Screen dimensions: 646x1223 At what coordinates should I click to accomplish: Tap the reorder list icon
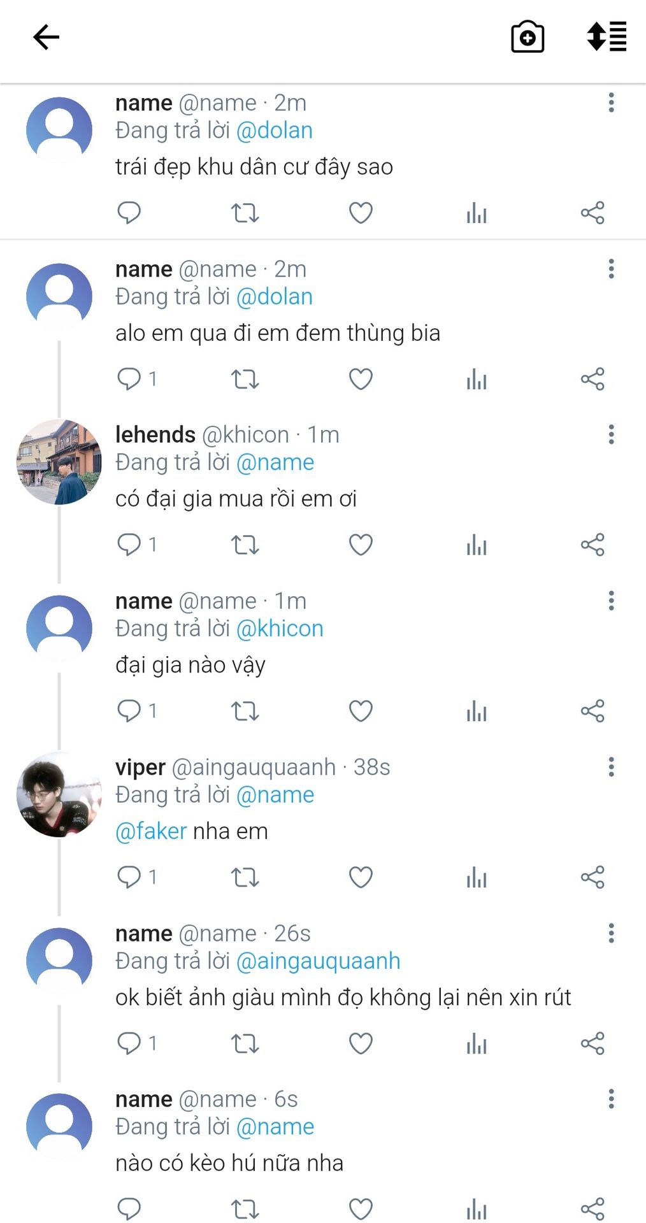pyautogui.click(x=607, y=36)
